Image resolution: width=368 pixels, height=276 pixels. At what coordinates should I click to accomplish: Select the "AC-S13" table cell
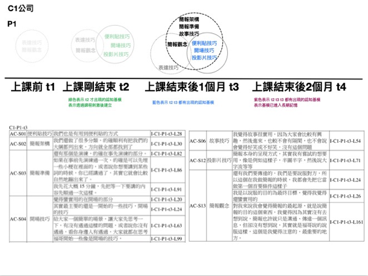pyautogui.click(x=198, y=205)
